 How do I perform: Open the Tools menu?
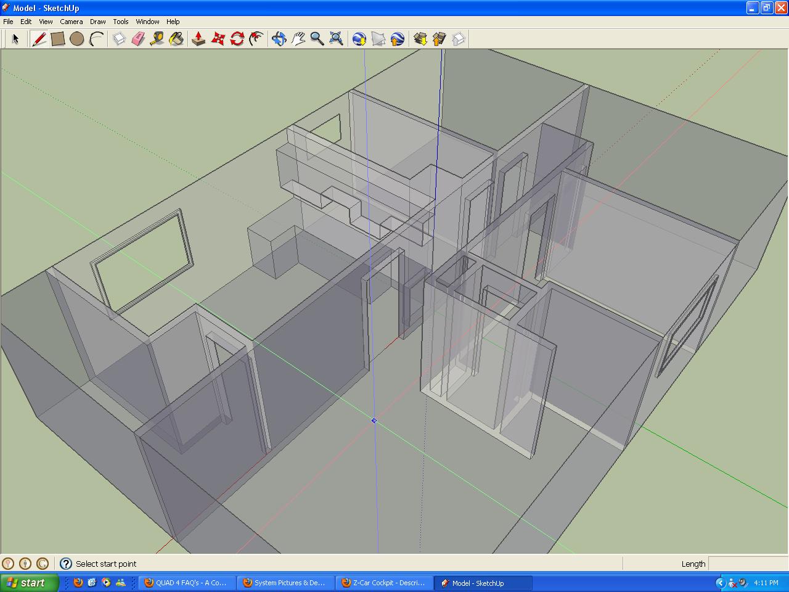point(121,22)
